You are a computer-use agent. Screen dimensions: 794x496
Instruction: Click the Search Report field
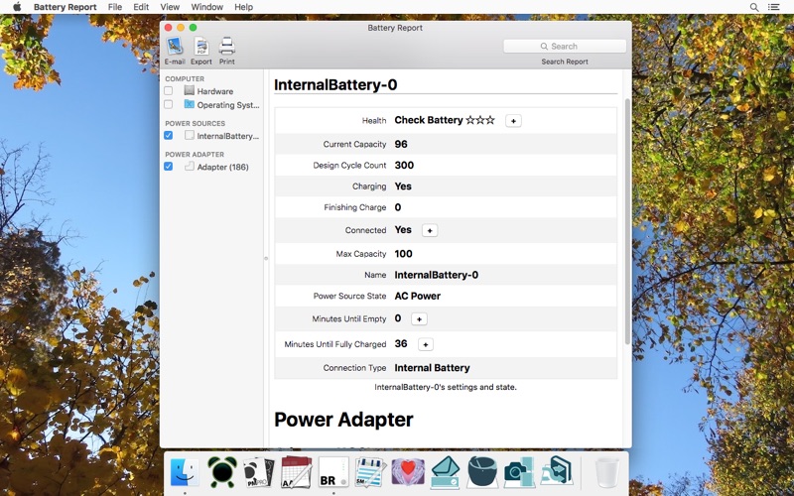click(565, 46)
